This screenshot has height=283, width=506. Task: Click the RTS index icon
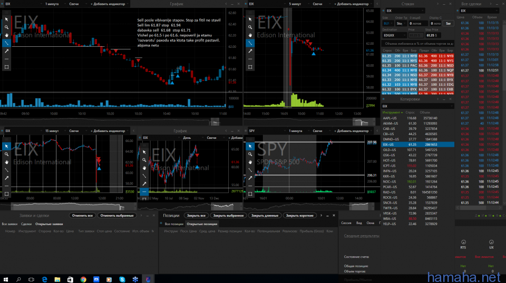coord(463,242)
